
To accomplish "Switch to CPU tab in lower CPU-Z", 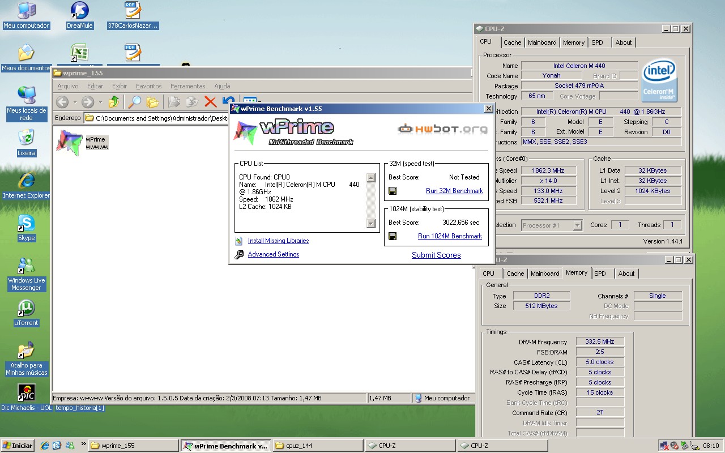I will (x=489, y=273).
